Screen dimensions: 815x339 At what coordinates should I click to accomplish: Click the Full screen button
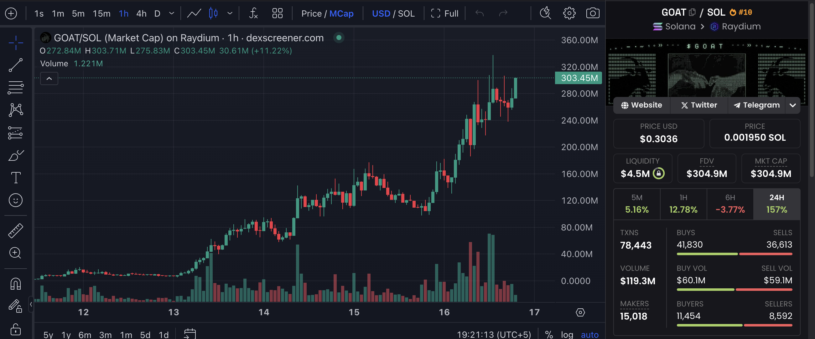click(x=444, y=13)
